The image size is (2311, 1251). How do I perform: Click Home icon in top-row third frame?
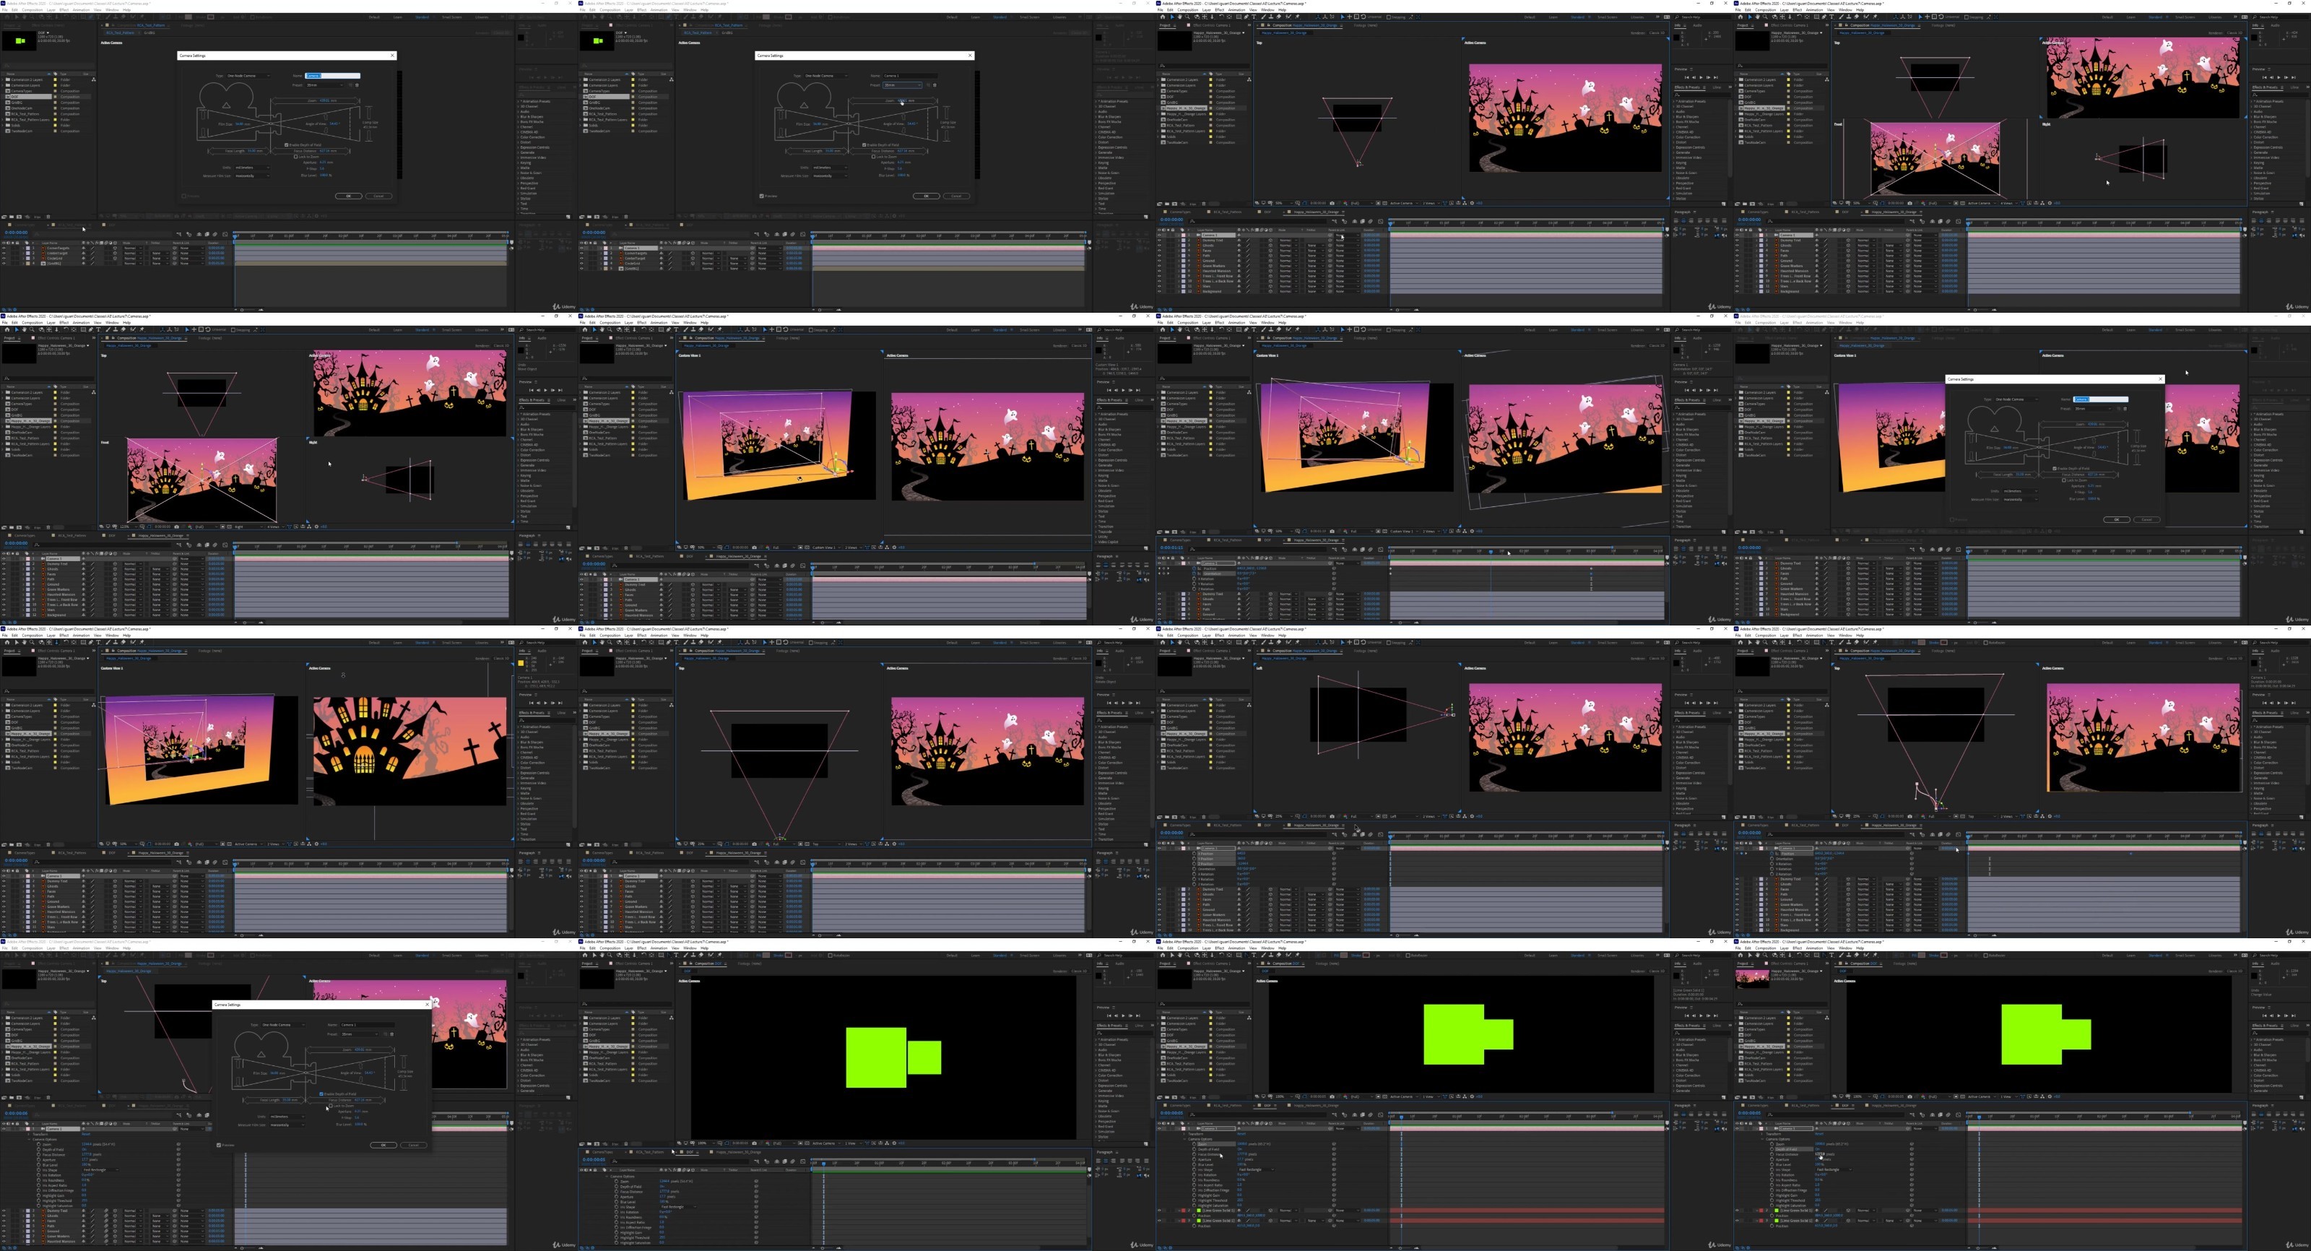click(x=1163, y=17)
